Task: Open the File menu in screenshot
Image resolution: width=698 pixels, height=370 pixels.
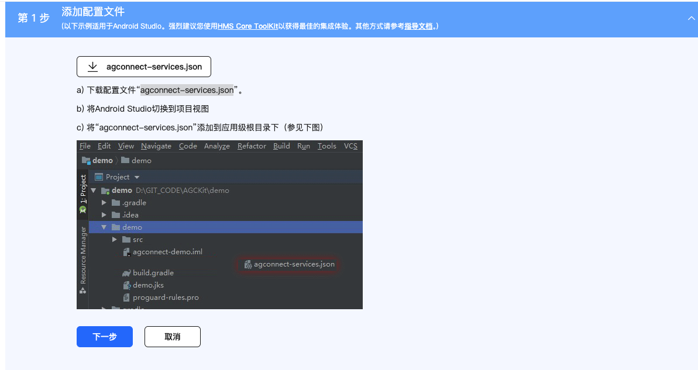Action: [85, 146]
